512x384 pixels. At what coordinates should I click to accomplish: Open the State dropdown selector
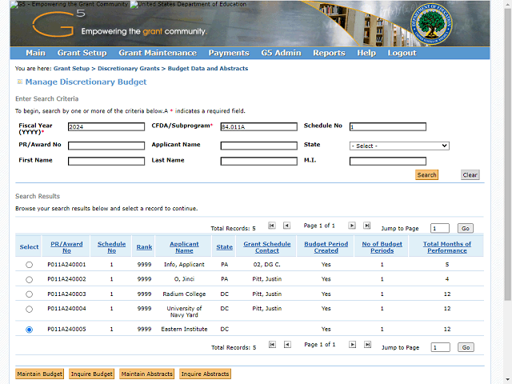click(x=399, y=146)
